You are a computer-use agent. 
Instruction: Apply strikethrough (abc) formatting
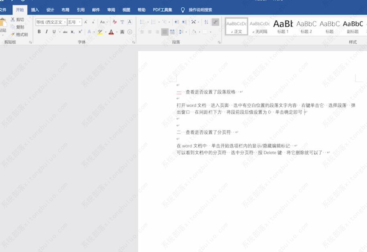[x=65, y=32]
